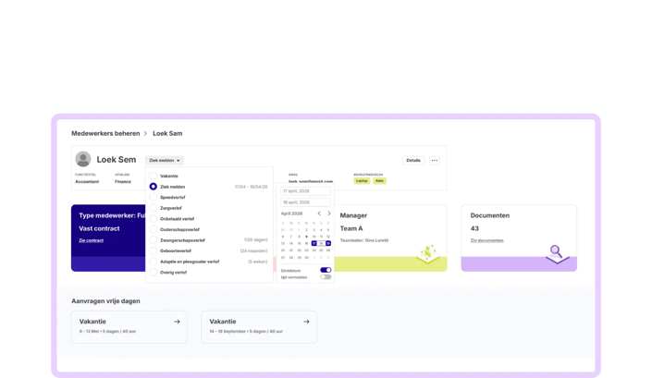Go to next month in calendar

pyautogui.click(x=329, y=213)
